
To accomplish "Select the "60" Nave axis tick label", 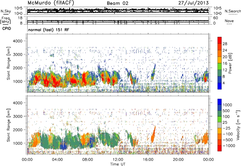I will pos(215,18).
